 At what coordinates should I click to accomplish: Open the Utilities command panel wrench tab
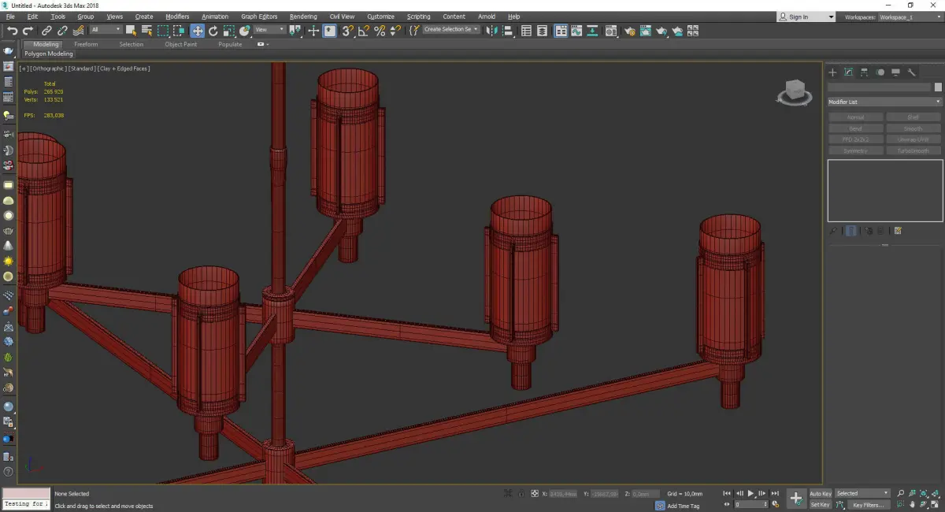click(x=911, y=72)
